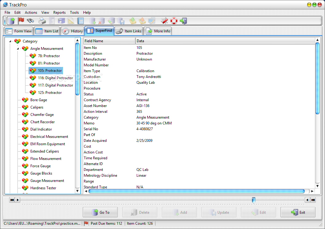Image resolution: width=325 pixels, height=229 pixels.
Task: Click data grid horizontal scrollbar
Action: (197, 191)
